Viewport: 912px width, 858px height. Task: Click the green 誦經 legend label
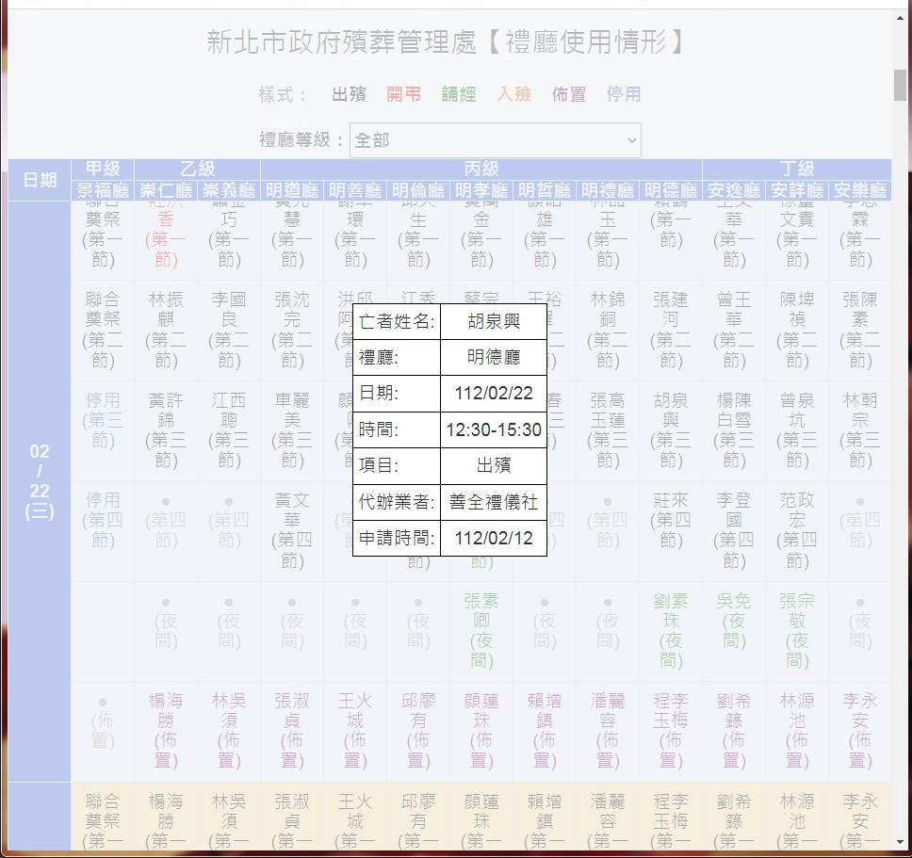click(x=459, y=94)
